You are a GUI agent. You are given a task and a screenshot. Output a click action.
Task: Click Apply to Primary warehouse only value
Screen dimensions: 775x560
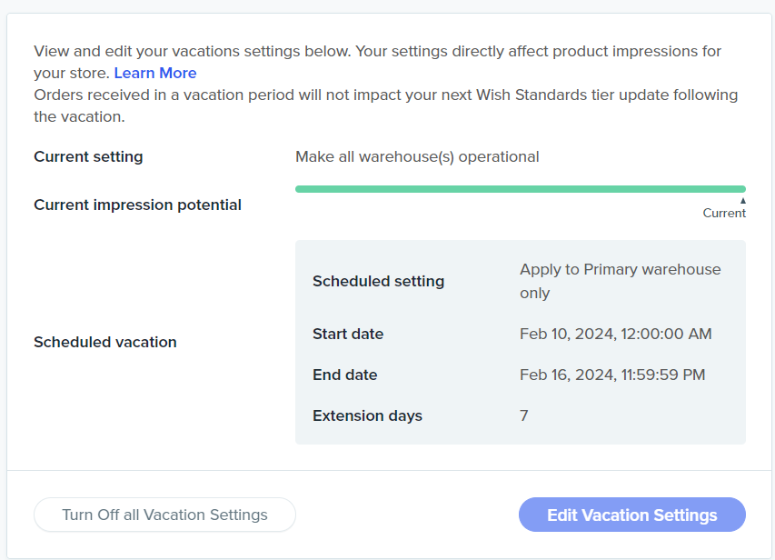620,281
